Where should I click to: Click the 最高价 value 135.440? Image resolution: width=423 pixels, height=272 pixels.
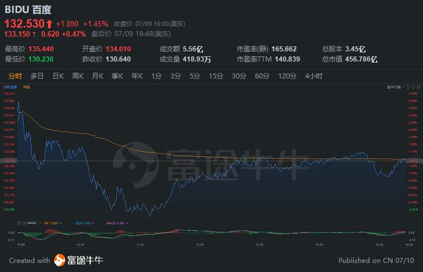pos(41,49)
